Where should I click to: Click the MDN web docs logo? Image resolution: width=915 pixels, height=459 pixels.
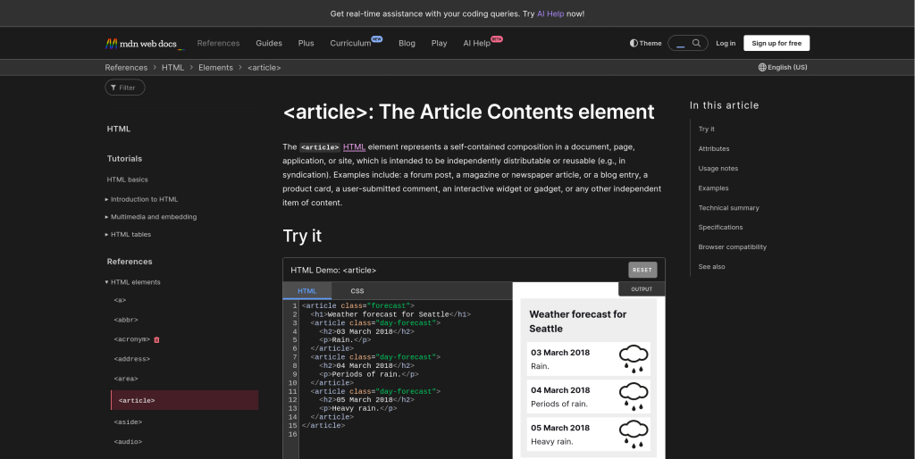(x=144, y=43)
